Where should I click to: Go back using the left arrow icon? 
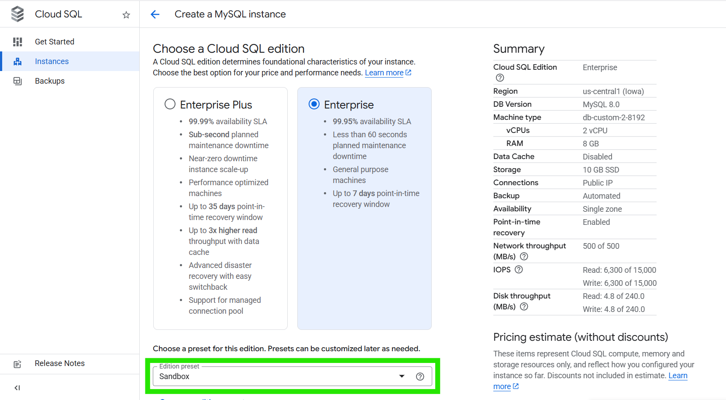155,14
